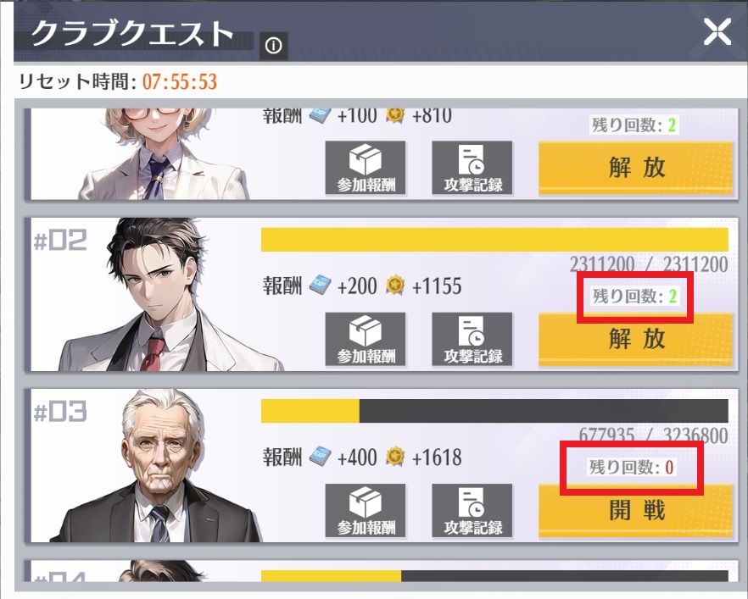Click the full yellow progress bar of #02
Image resolution: width=748 pixels, height=599 pixels.
494,239
